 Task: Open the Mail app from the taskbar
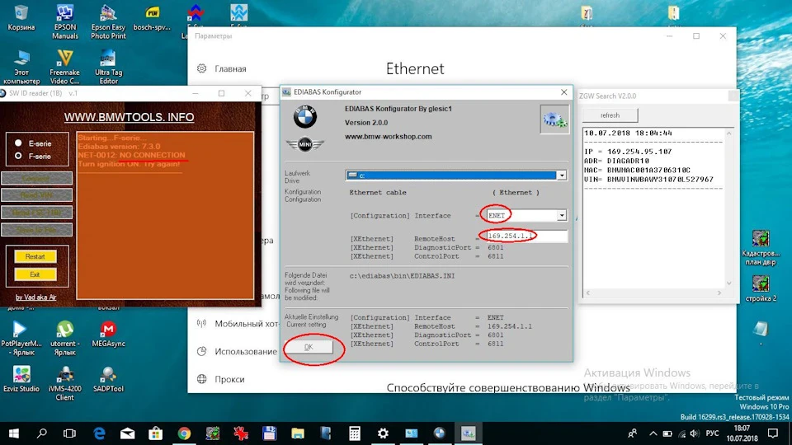128,433
